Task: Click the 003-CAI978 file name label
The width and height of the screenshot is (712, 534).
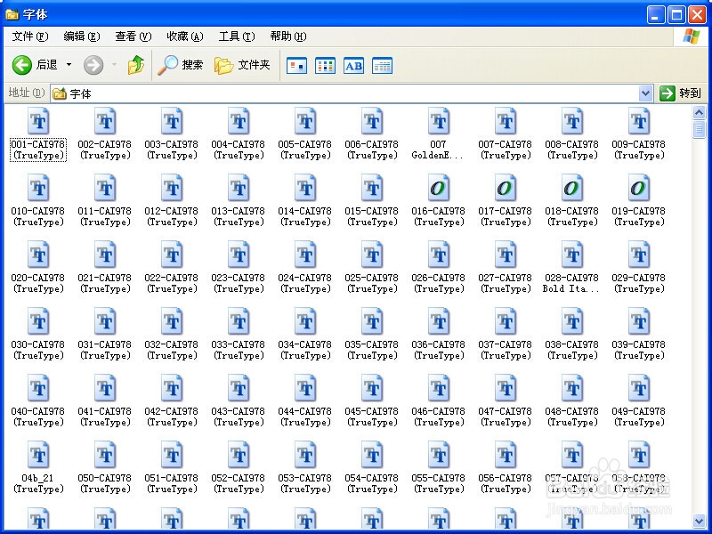Action: (172, 150)
